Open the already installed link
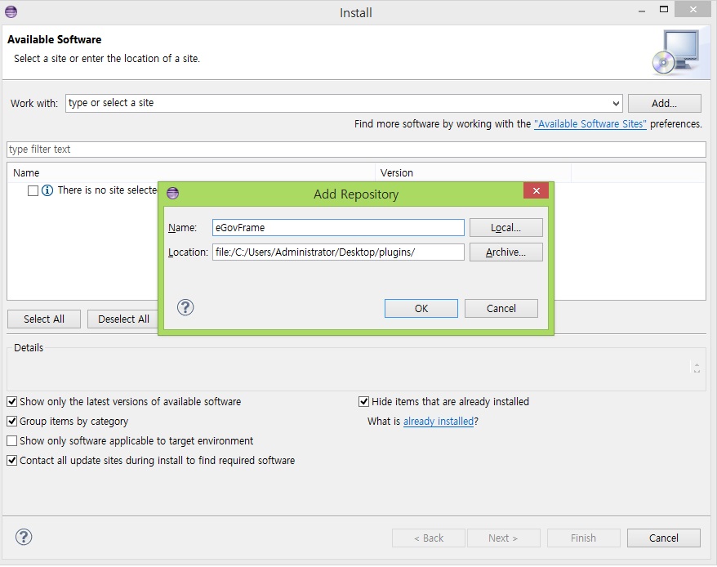This screenshot has width=717, height=567. click(x=438, y=422)
